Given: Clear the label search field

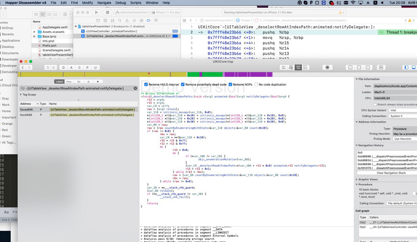Looking at the screenshot, I should (x=135, y=88).
